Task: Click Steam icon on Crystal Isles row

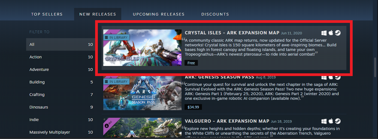Action: 338,33
